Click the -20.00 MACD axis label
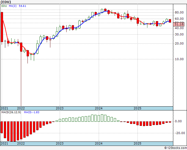This screenshot has height=150, width=187. click(x=180, y=133)
